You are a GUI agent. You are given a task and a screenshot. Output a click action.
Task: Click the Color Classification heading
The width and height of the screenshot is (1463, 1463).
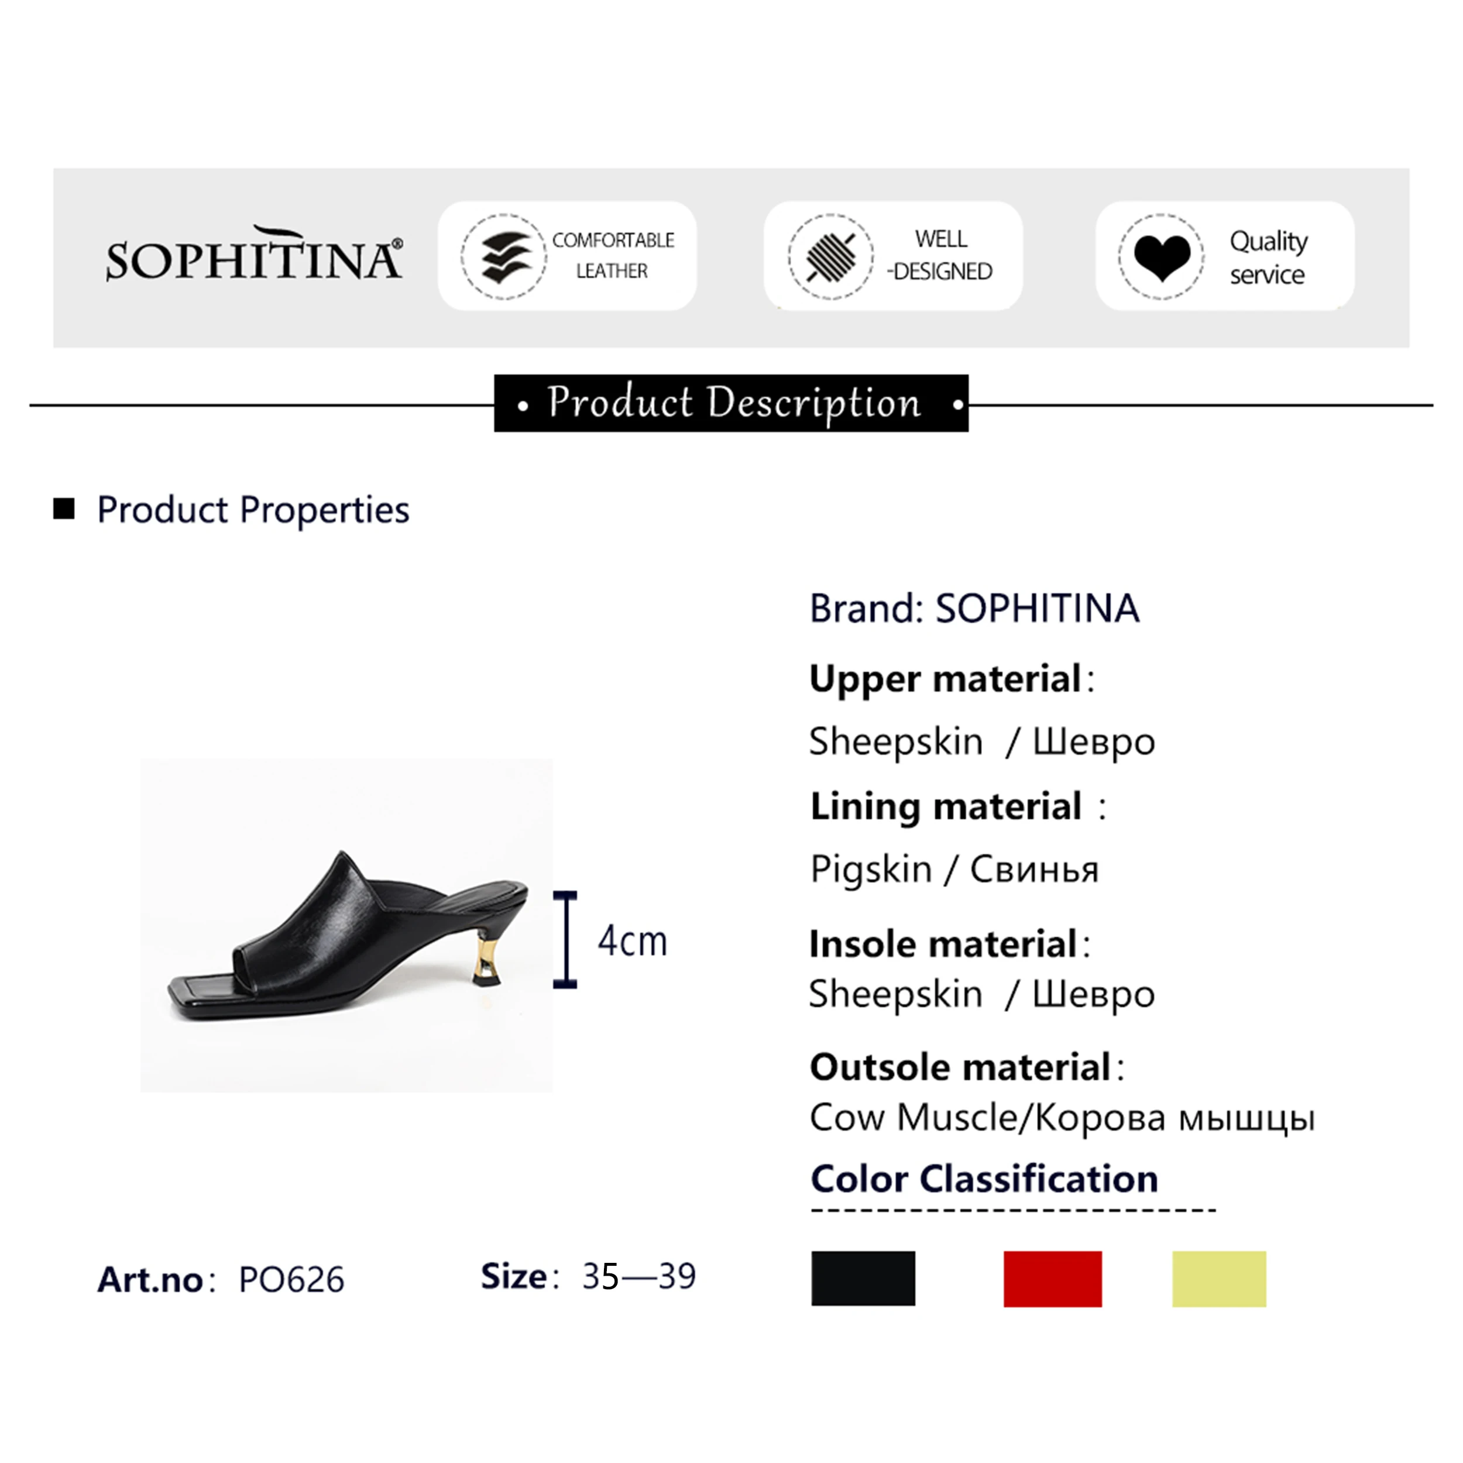click(984, 1179)
